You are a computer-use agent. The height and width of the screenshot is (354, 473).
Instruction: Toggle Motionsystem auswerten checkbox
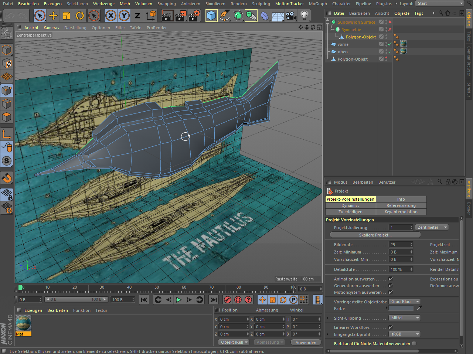(x=391, y=292)
